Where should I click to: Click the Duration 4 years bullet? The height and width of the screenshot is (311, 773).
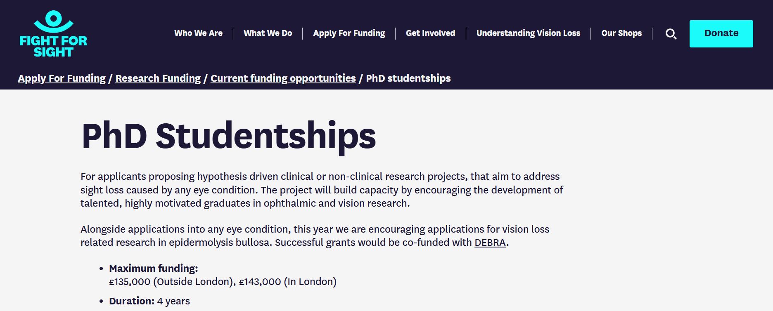click(149, 301)
